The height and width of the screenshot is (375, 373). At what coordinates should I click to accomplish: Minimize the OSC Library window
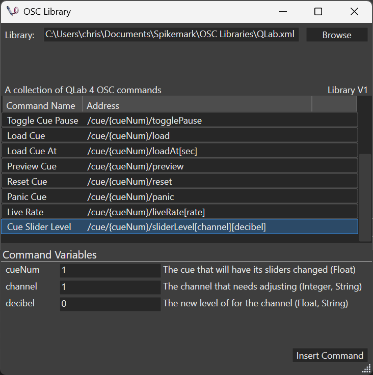point(283,12)
